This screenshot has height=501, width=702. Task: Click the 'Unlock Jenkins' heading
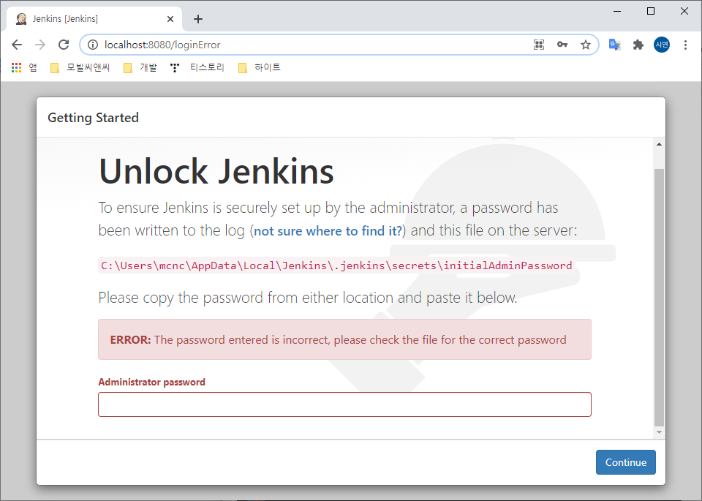click(216, 171)
